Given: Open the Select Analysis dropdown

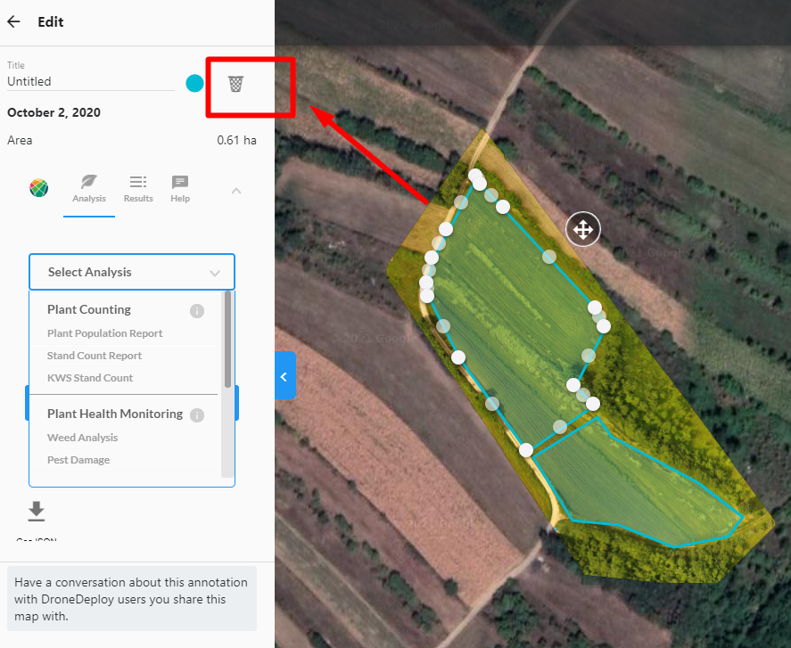Looking at the screenshot, I should pos(132,272).
